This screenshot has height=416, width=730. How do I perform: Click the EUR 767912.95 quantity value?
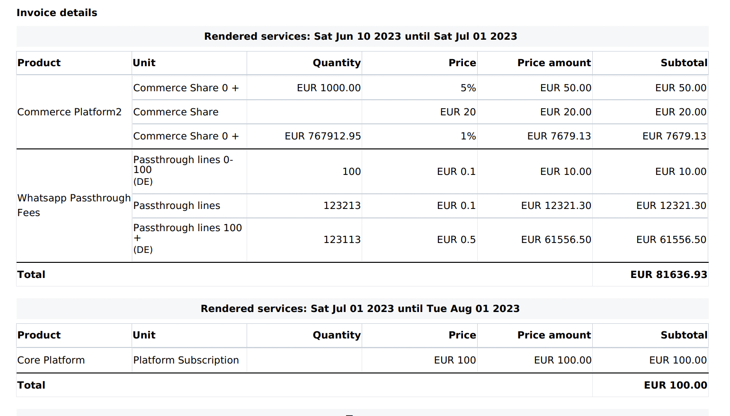(x=323, y=136)
